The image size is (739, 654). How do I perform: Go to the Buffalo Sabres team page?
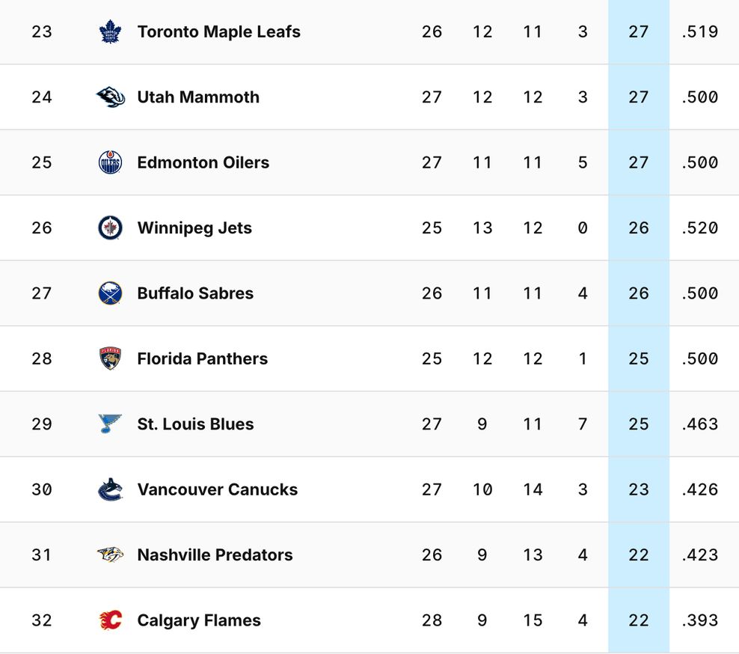pos(195,293)
